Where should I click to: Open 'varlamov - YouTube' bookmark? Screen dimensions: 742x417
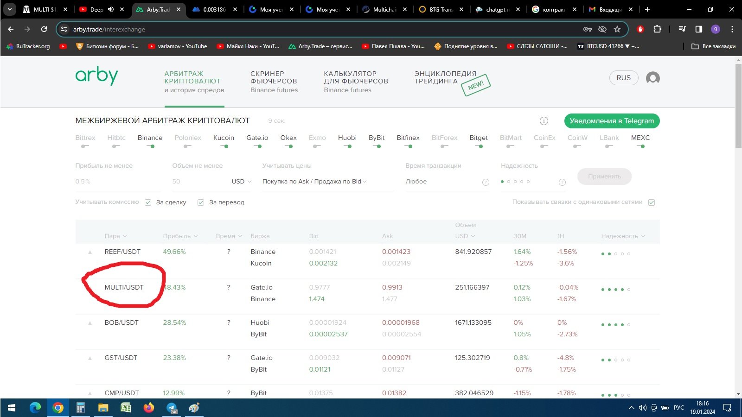177,46
